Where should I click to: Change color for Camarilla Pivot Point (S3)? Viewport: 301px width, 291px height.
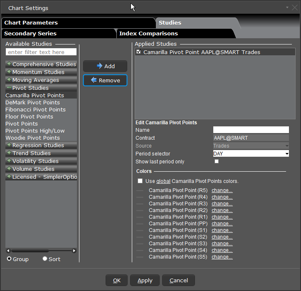222,243
